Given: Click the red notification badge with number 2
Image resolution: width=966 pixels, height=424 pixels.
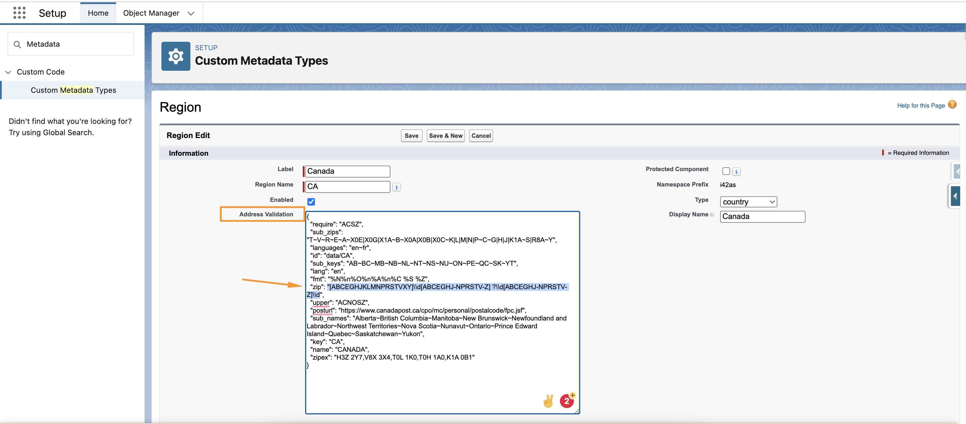Looking at the screenshot, I should pos(567,401).
